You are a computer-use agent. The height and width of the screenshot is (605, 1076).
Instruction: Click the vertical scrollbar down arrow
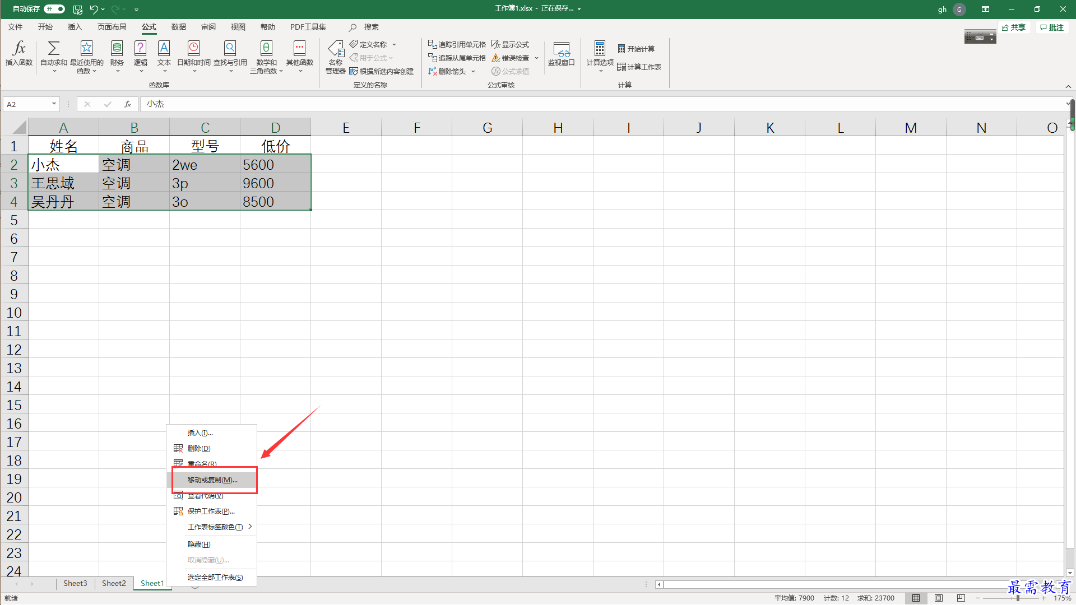(x=1070, y=573)
